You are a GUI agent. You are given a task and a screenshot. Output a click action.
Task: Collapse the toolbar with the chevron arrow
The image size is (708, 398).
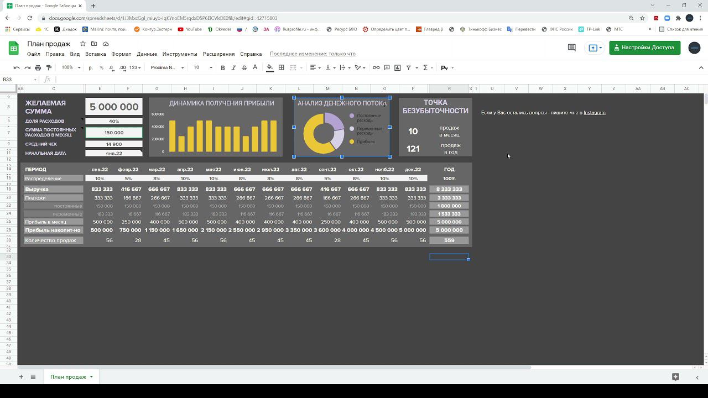pyautogui.click(x=701, y=67)
